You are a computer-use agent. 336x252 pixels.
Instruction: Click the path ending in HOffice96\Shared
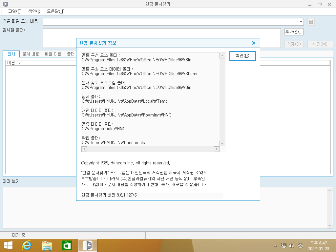click(x=140, y=74)
